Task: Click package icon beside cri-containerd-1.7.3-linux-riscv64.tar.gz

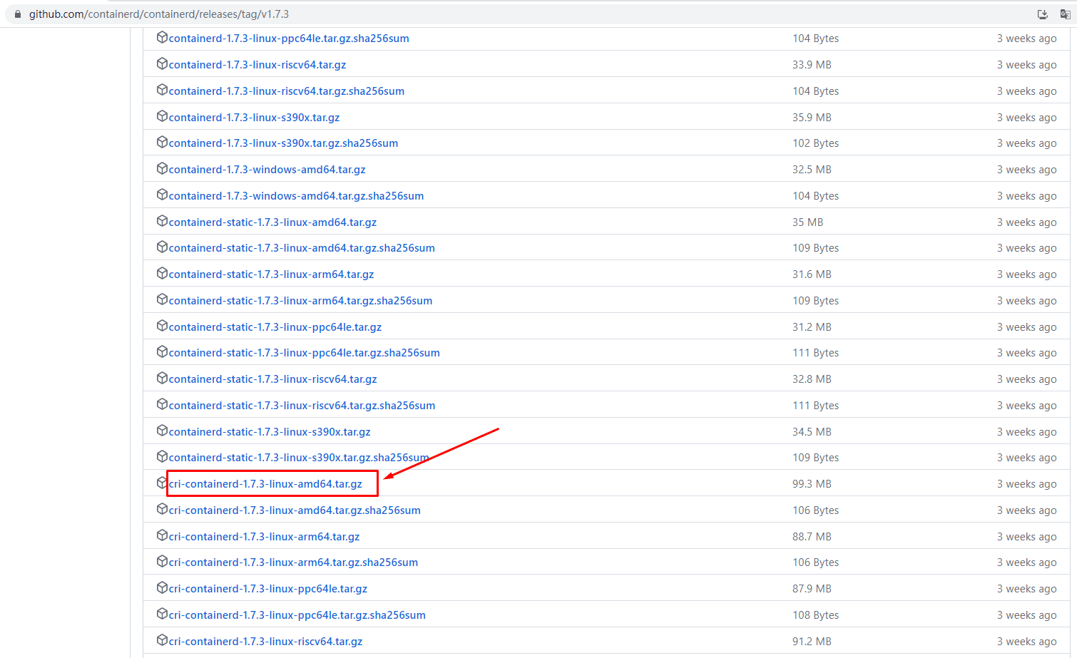Action: [x=162, y=640]
